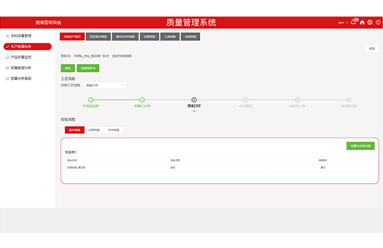Screen dimensions: 383x248
Task: Go to home via house icon
Action: coord(362,23)
